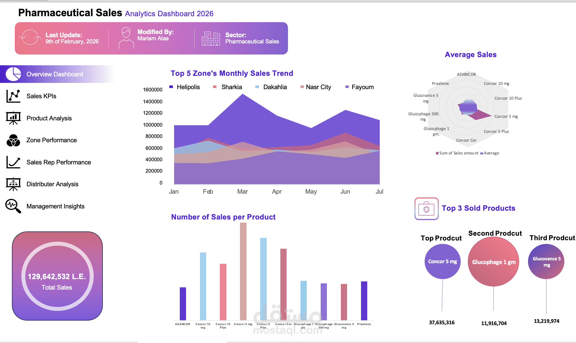The height and width of the screenshot is (343, 576).
Task: Click the Product Analysis presentation board icon
Action: (13, 118)
